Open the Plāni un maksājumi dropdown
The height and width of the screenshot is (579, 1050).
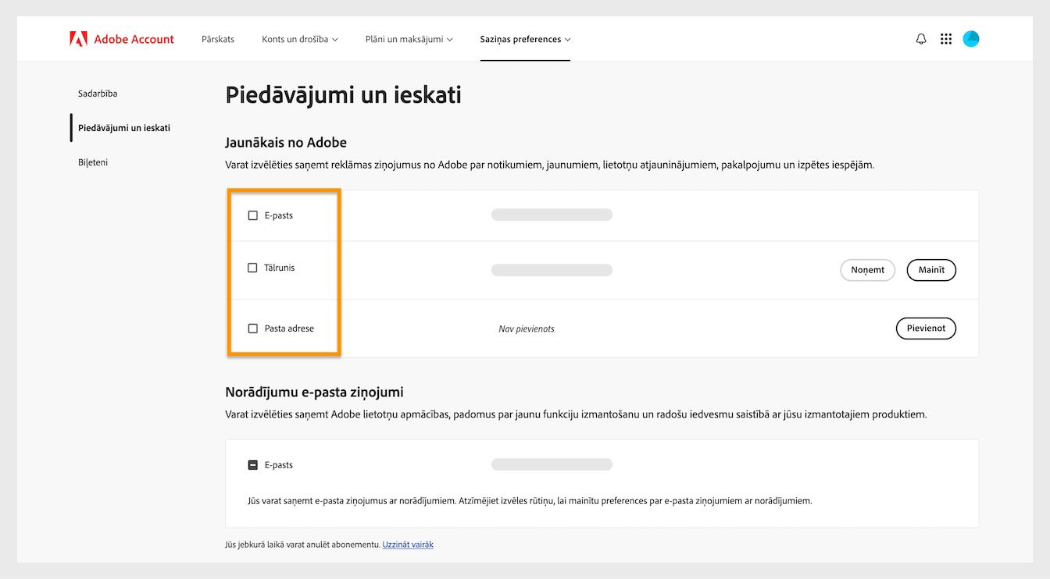(x=409, y=38)
